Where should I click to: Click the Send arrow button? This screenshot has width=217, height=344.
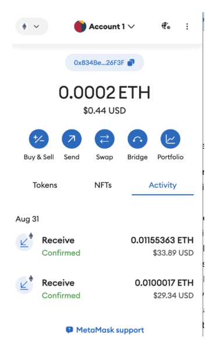pyautogui.click(x=72, y=139)
